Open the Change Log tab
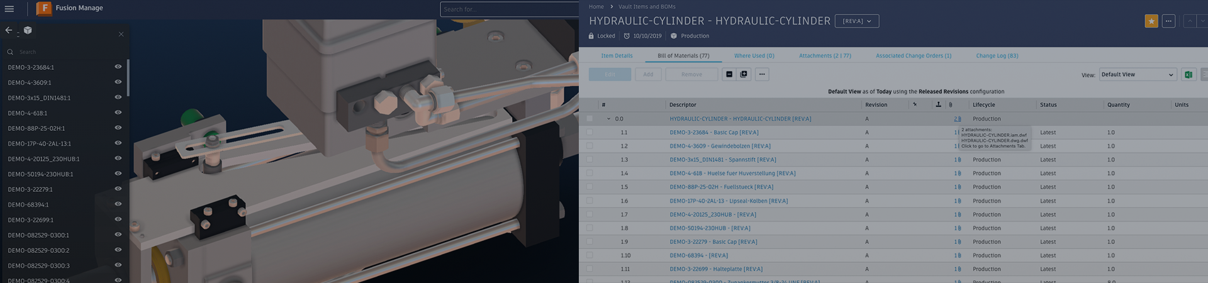The width and height of the screenshot is (1208, 283). pyautogui.click(x=997, y=55)
